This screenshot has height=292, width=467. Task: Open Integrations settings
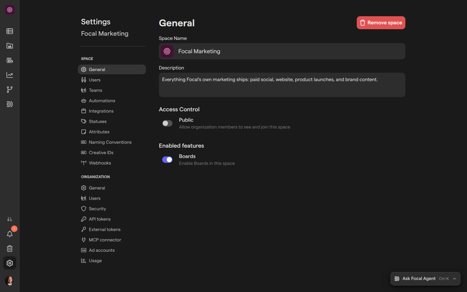pos(112,111)
